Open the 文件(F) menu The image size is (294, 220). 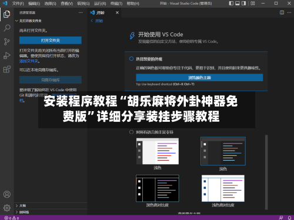point(18,4)
